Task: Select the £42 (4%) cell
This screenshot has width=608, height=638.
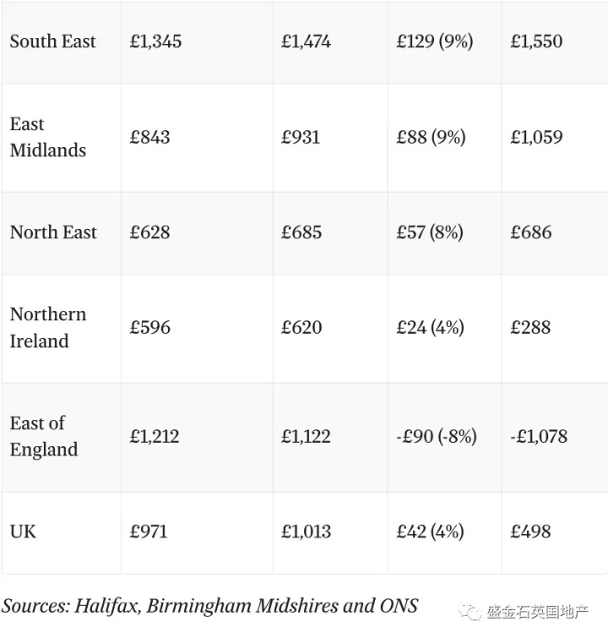Action: (430, 532)
